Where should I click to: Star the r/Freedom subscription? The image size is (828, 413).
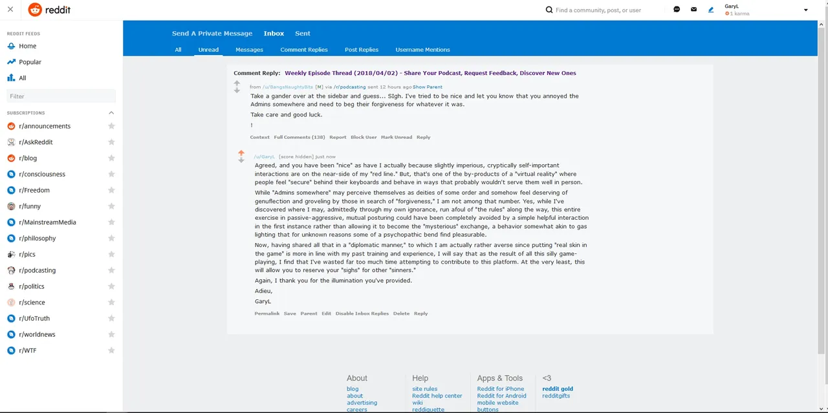111,190
